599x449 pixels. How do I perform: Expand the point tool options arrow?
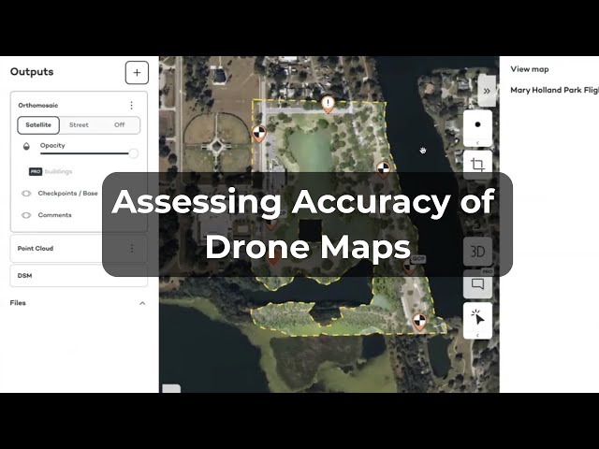click(x=477, y=143)
